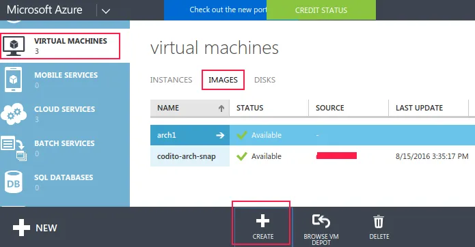475x247 pixels.
Task: Open the CLOUD SERVICES sidebar item
Action: click(x=65, y=114)
